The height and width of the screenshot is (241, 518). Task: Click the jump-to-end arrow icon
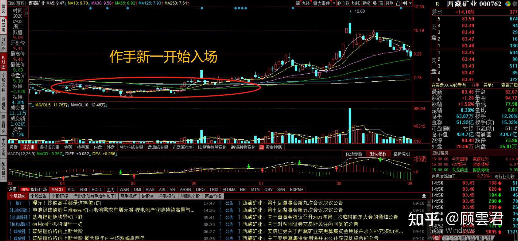pyautogui.click(x=404, y=3)
